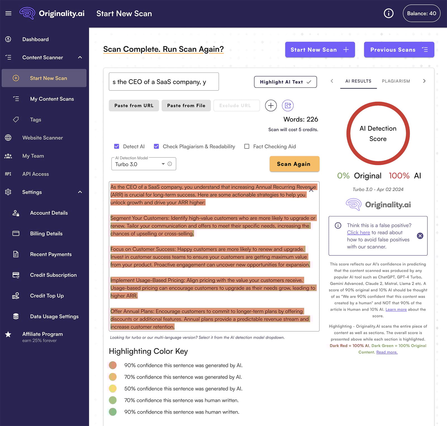Click the Balance: 40 button
The image size is (447, 426).
click(x=421, y=13)
